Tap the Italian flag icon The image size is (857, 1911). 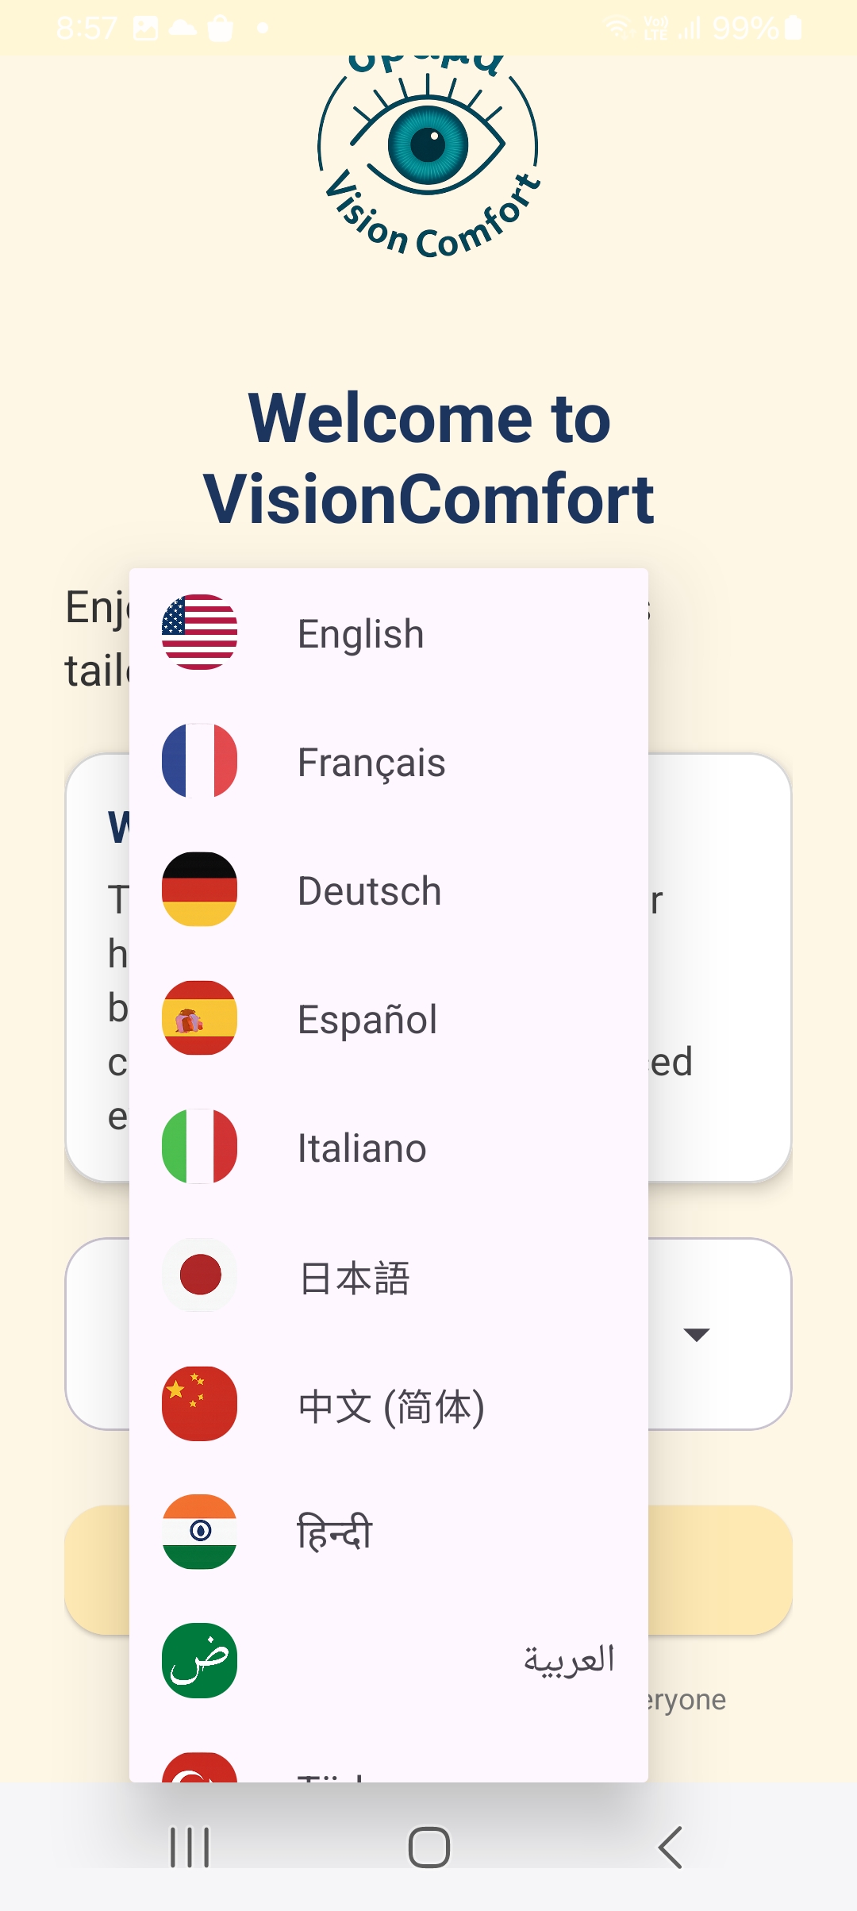pos(199,1146)
